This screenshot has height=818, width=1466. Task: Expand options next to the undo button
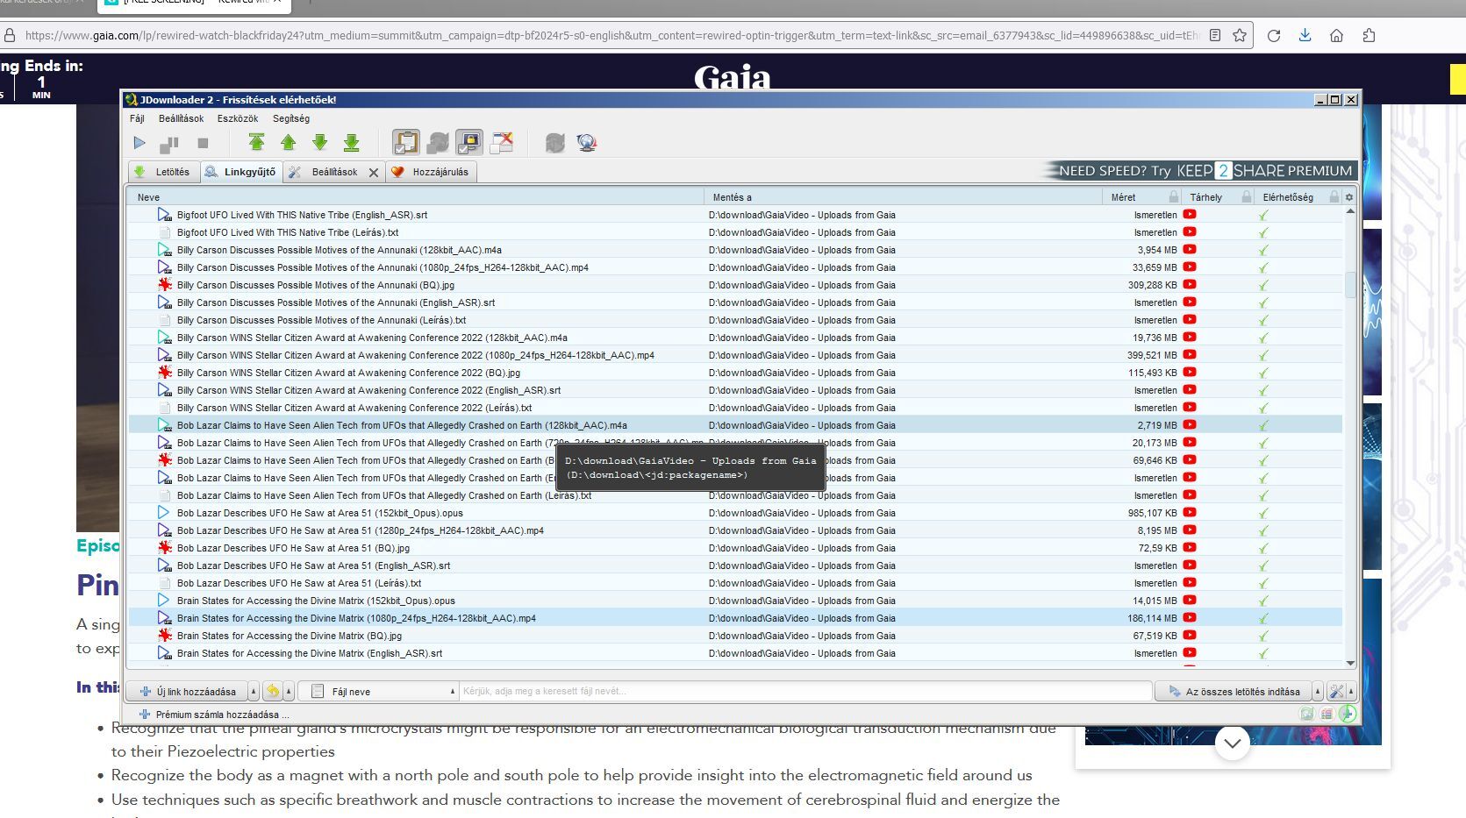(x=289, y=692)
